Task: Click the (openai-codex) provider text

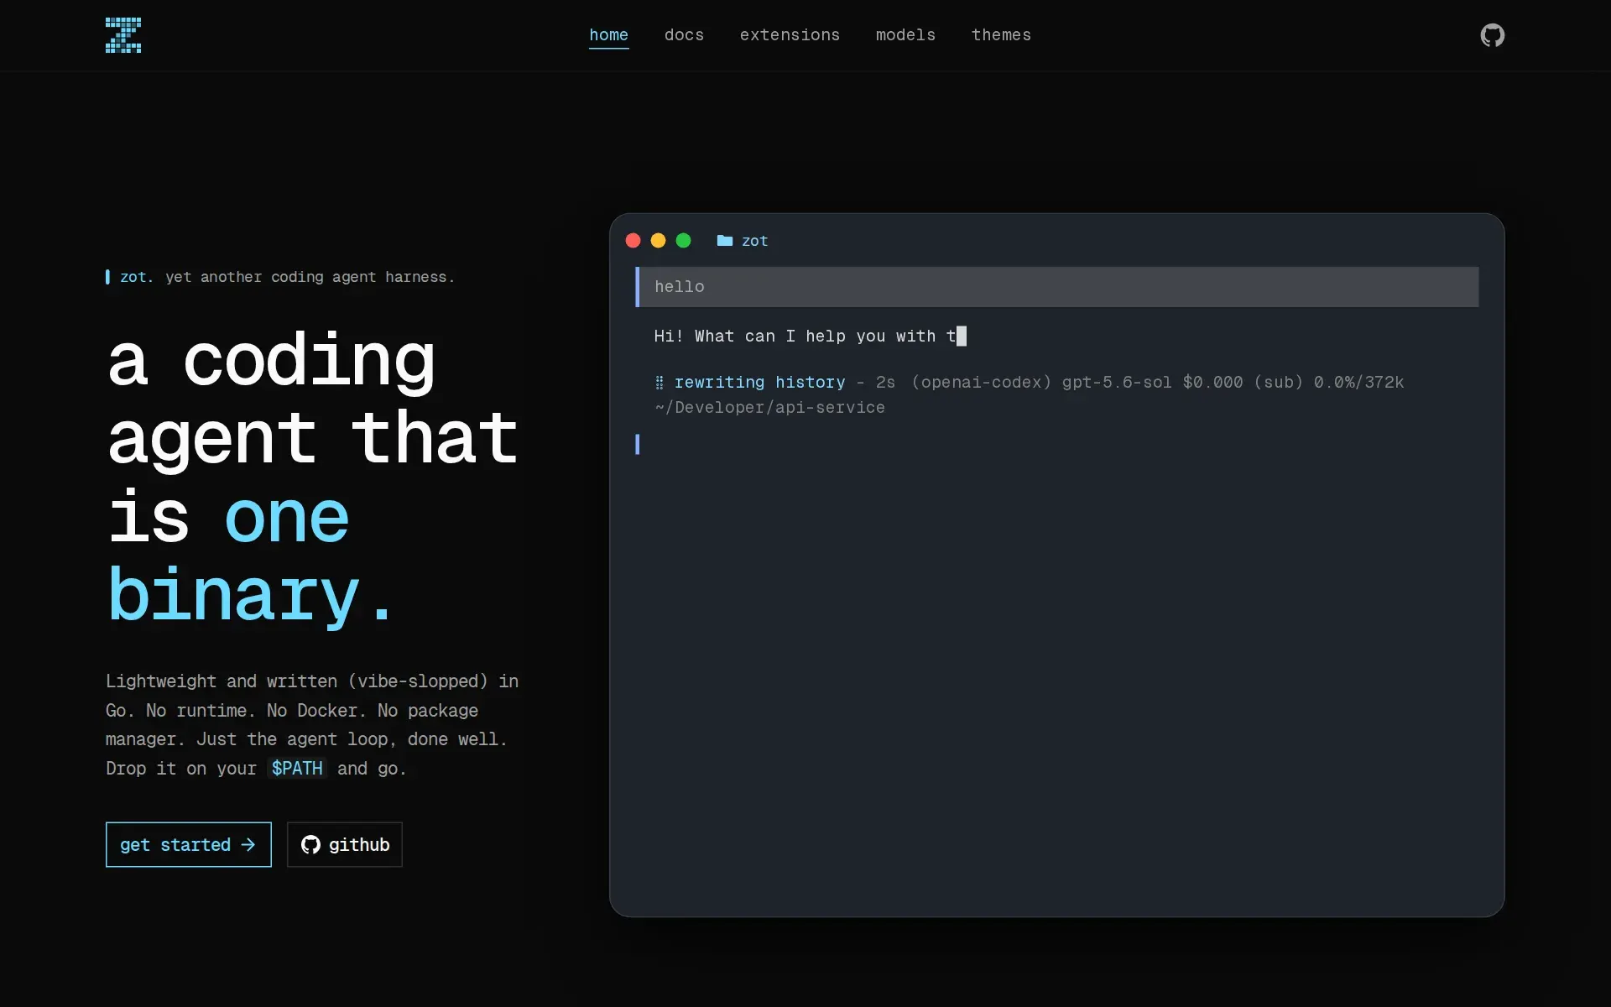Action: pos(981,383)
